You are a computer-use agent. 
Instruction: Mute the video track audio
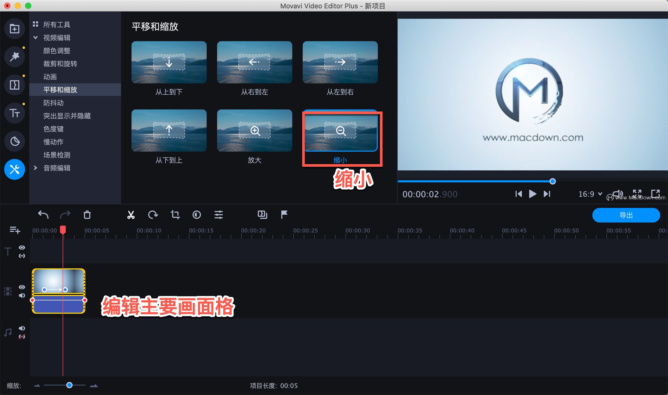click(22, 295)
